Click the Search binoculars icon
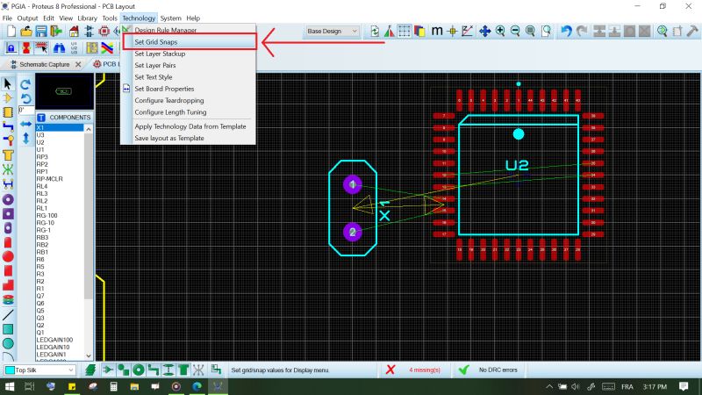The height and width of the screenshot is (395, 702). point(59,47)
